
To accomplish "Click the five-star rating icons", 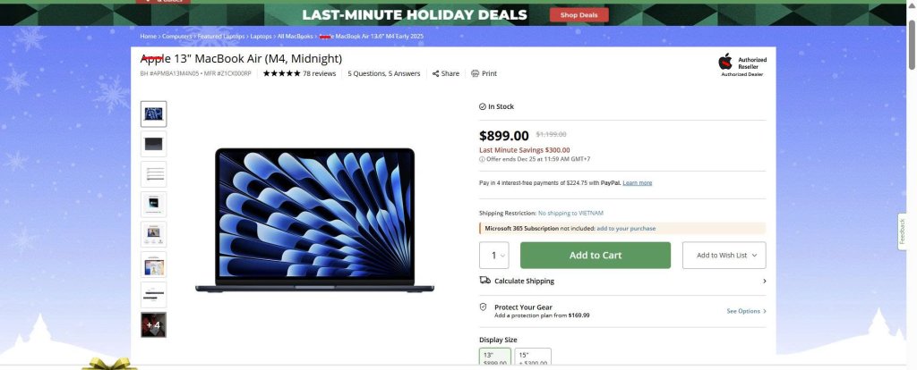I will (281, 73).
